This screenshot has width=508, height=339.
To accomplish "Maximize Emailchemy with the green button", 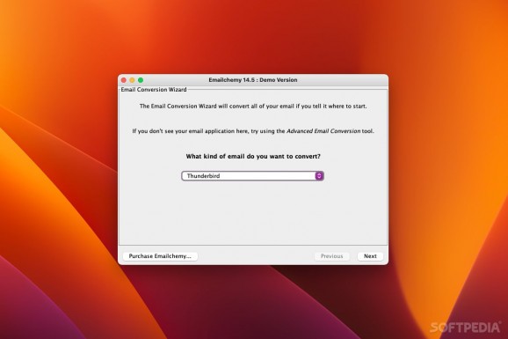I will tap(141, 80).
